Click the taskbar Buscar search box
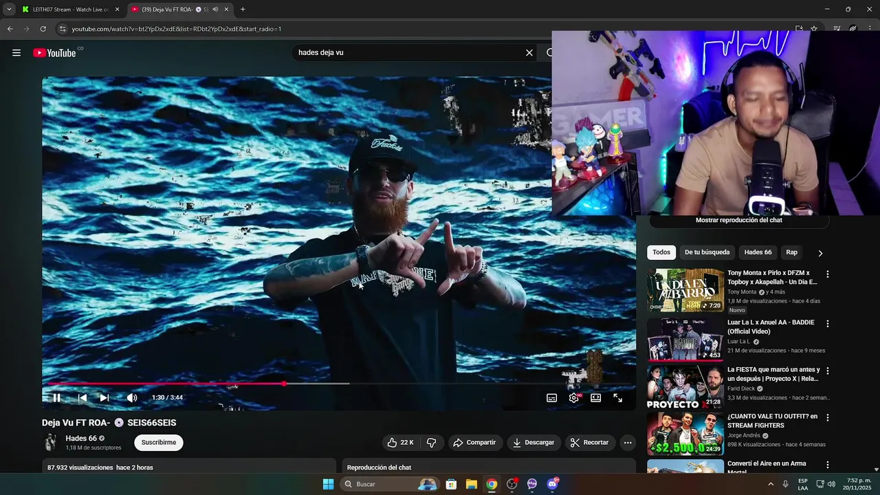The height and width of the screenshot is (495, 880). click(390, 484)
